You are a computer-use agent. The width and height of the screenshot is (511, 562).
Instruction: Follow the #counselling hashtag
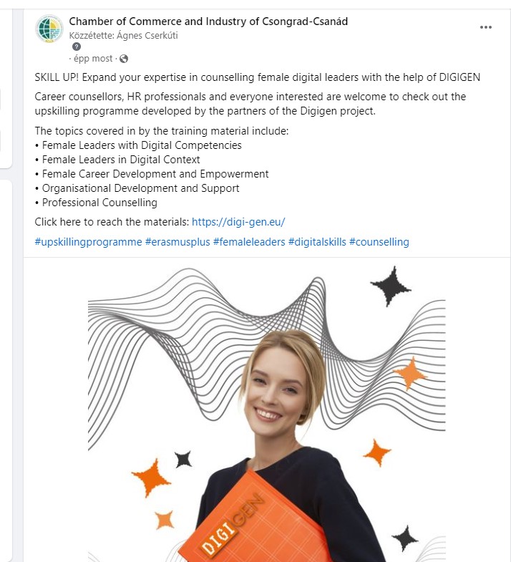pyautogui.click(x=379, y=242)
